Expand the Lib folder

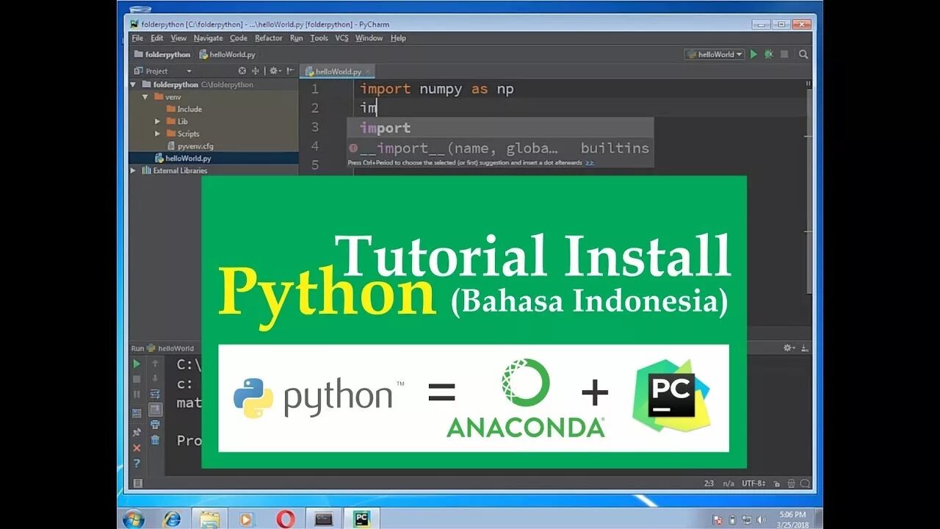click(157, 121)
